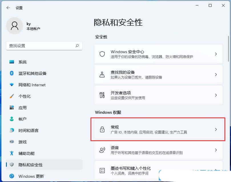Viewport: 231px width, 182px height.
Task: Select the 辅助功能 accessibility icon
Action: tap(12, 153)
